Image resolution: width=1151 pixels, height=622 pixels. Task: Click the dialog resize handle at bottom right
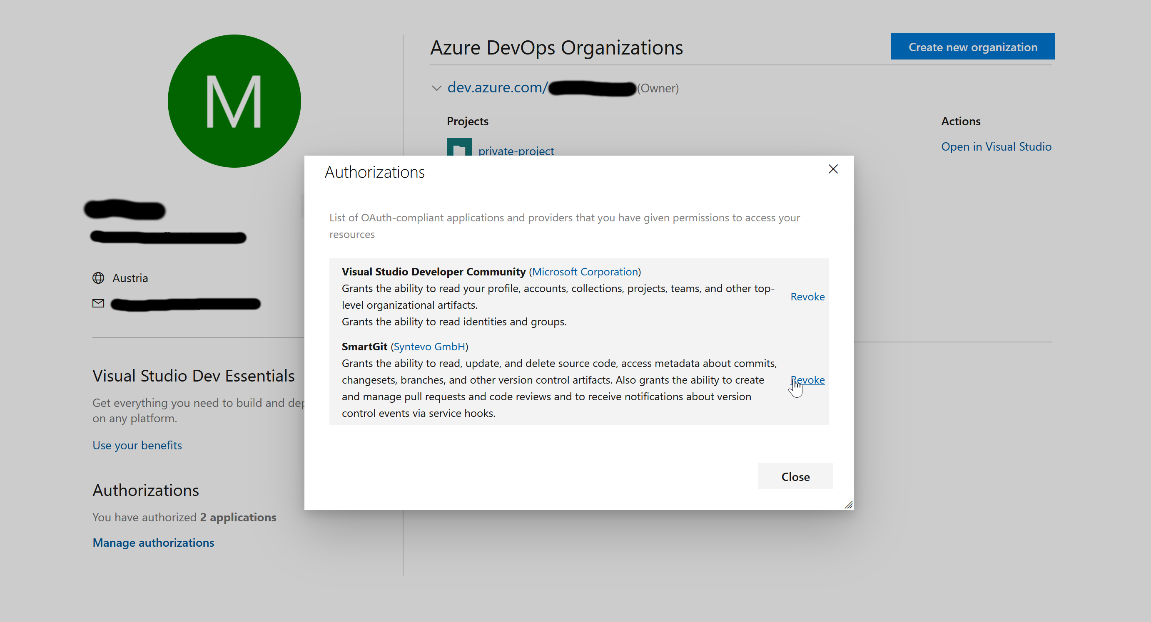click(x=848, y=505)
